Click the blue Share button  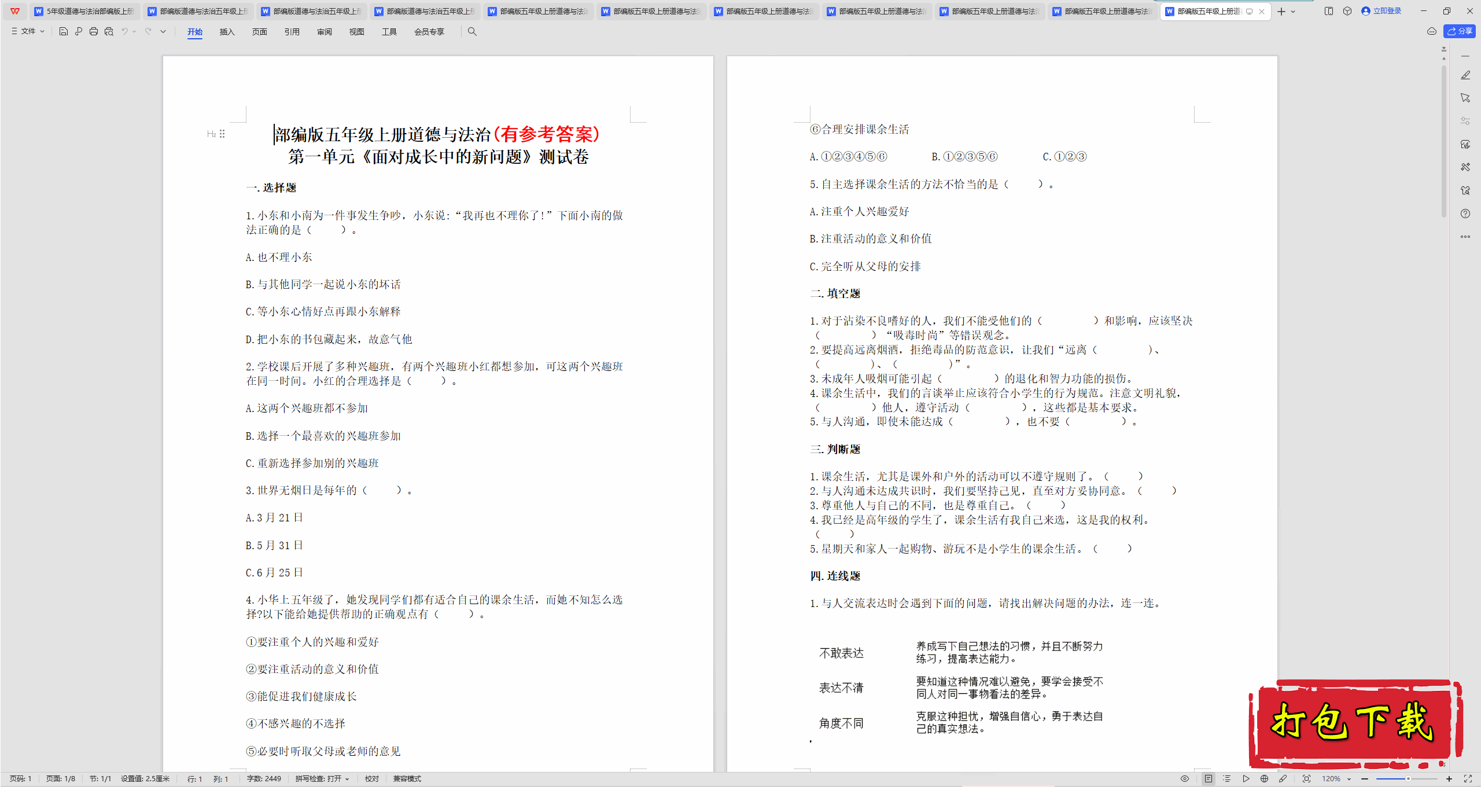1460,31
